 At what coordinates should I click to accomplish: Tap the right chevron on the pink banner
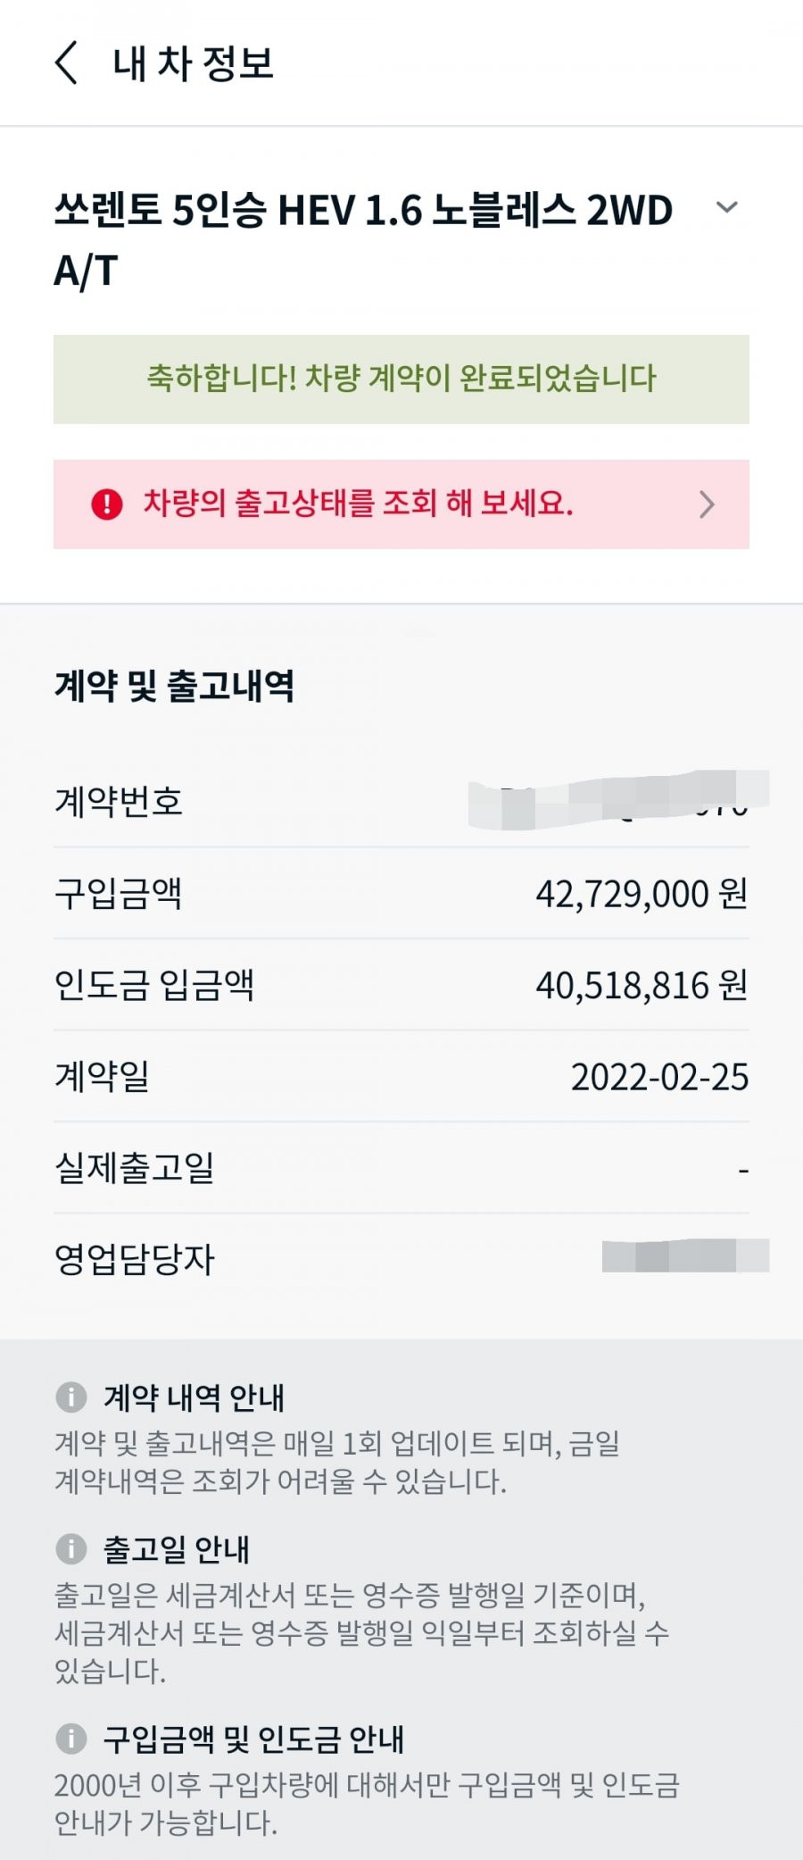tap(708, 505)
